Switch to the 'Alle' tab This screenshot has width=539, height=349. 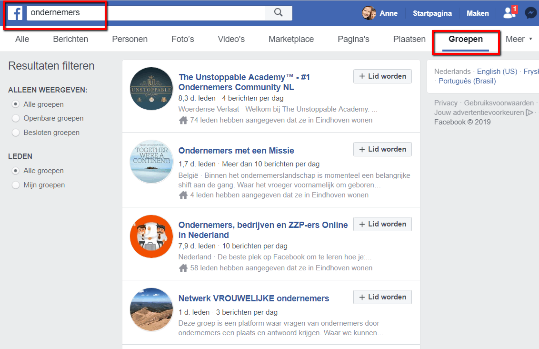[x=22, y=39]
